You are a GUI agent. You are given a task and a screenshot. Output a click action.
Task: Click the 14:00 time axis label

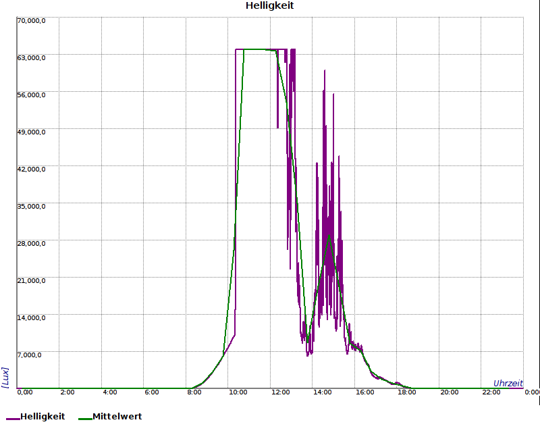point(323,392)
